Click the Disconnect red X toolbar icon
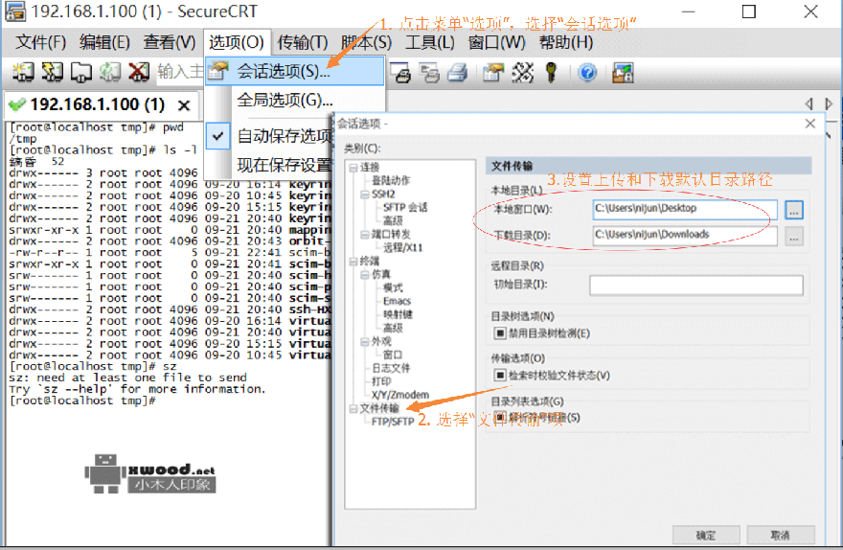Screen dimensions: 843x550 [x=139, y=72]
